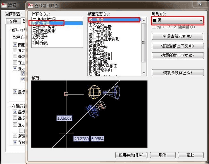Close the 图形窗口颜色 dialog with X

200,4
